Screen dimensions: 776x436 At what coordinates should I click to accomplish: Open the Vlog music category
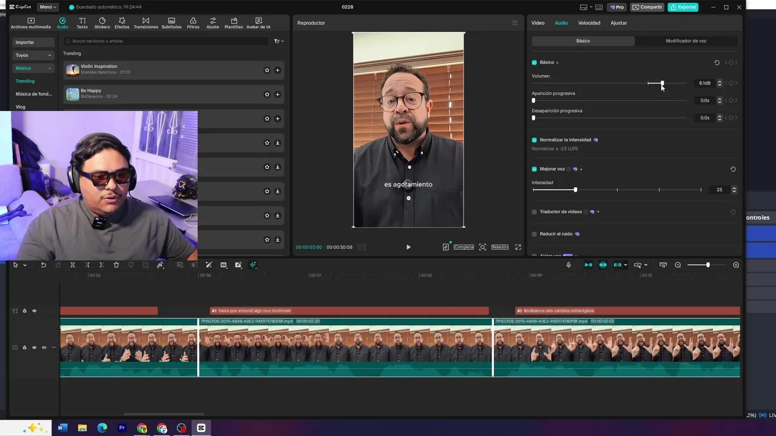tap(21, 107)
